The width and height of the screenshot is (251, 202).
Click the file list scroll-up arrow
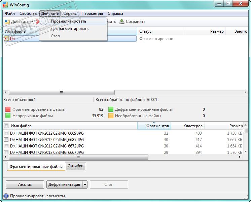pyautogui.click(x=246, y=125)
